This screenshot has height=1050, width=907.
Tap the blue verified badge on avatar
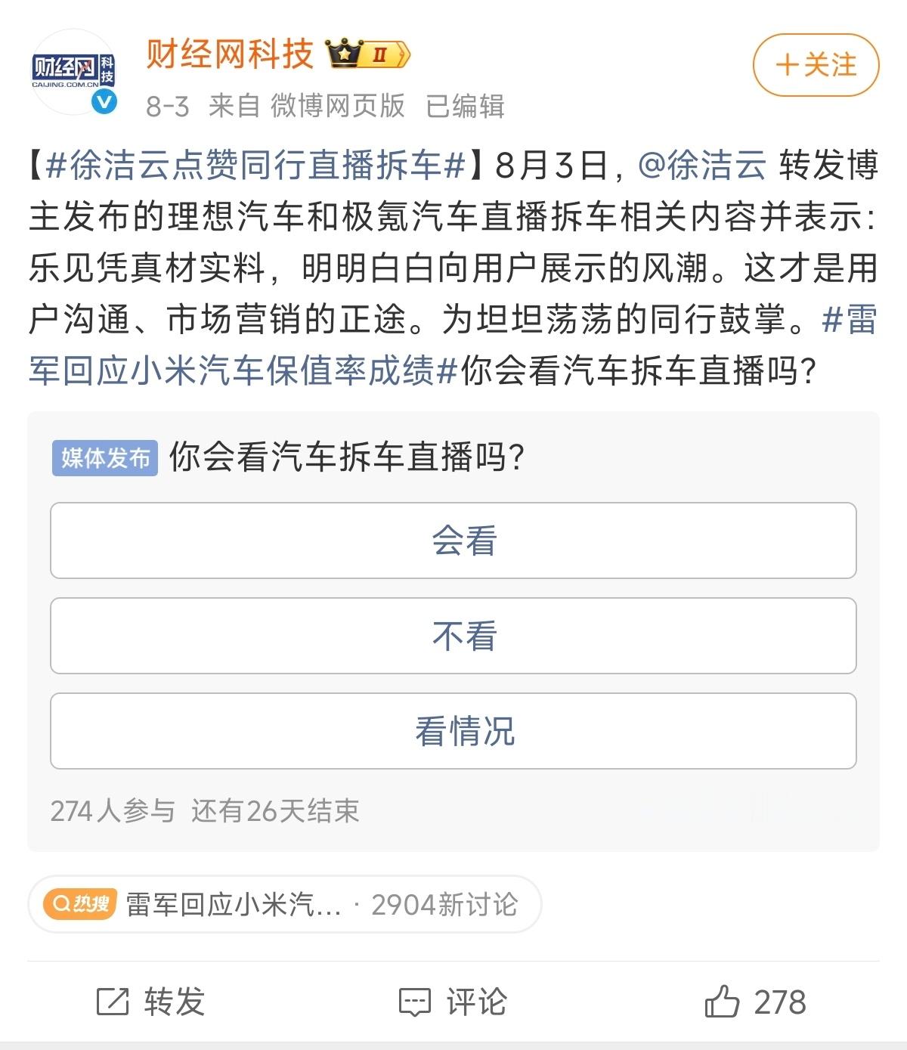(x=104, y=101)
